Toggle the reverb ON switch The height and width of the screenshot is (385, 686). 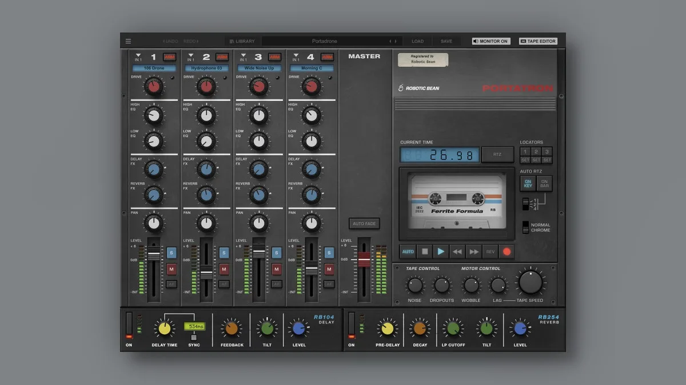352,326
